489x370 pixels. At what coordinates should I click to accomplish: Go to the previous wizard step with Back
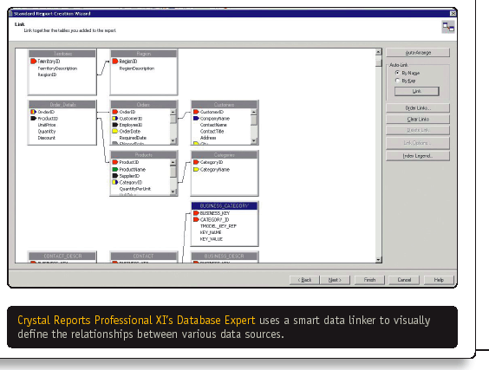click(x=304, y=280)
